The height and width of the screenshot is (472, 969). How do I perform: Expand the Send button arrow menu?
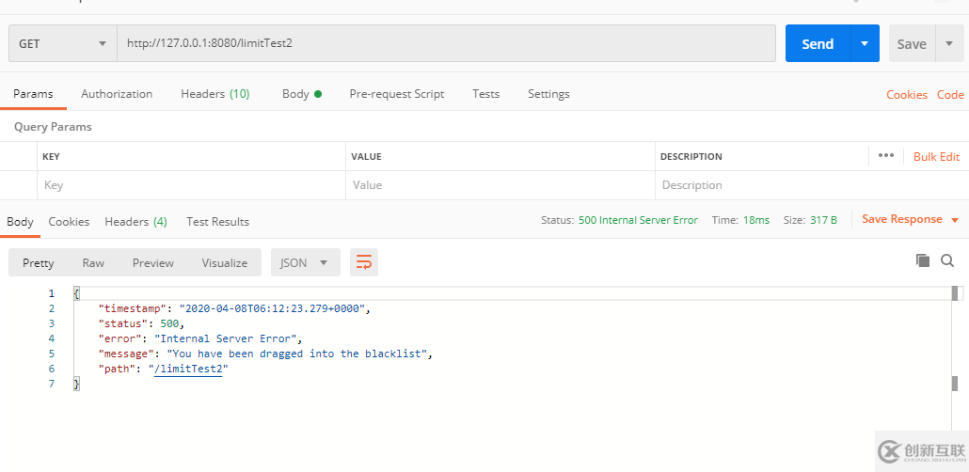(866, 43)
